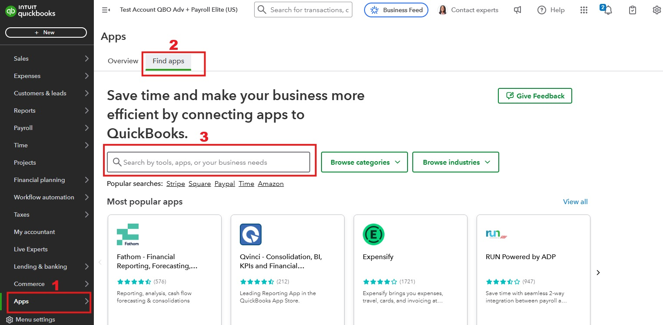The image size is (663, 325).
Task: Expand the Reports menu chevron
Action: 86,110
